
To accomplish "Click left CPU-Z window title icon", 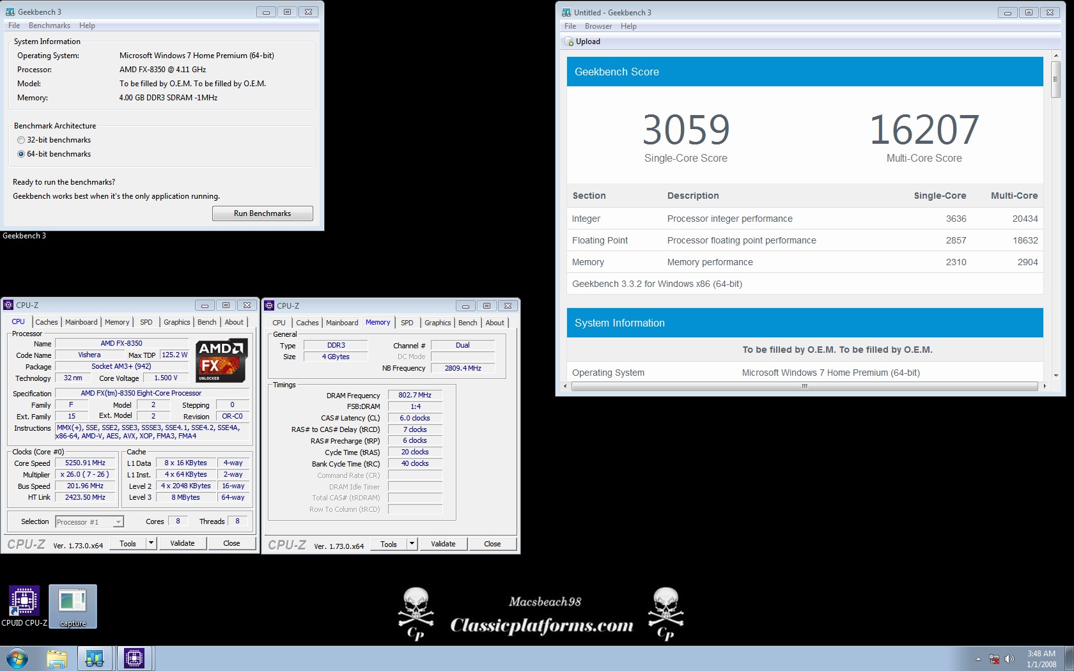I will [9, 305].
